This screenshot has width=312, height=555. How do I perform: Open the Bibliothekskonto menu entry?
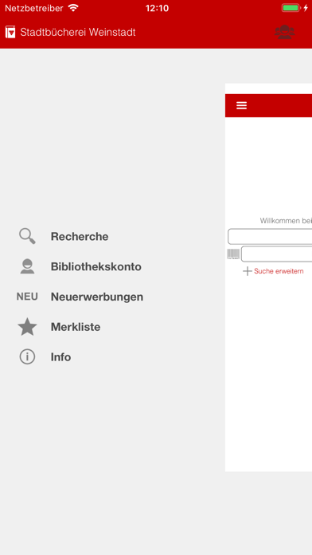point(96,266)
